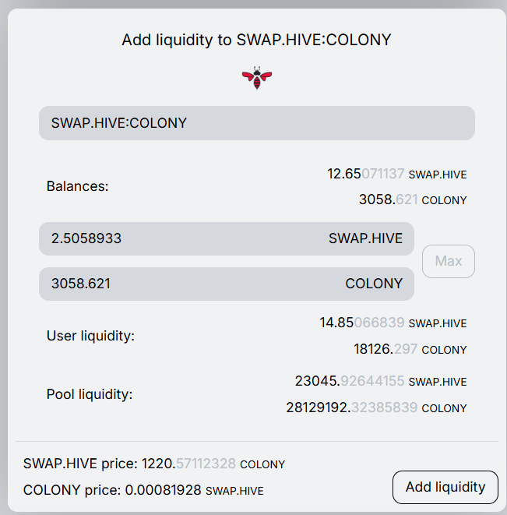Click the COLONY unit label inside amount field

pos(374,284)
